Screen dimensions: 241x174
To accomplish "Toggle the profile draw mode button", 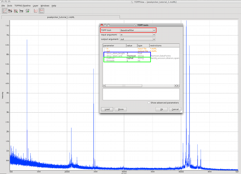I will pyautogui.click(x=41, y=11).
